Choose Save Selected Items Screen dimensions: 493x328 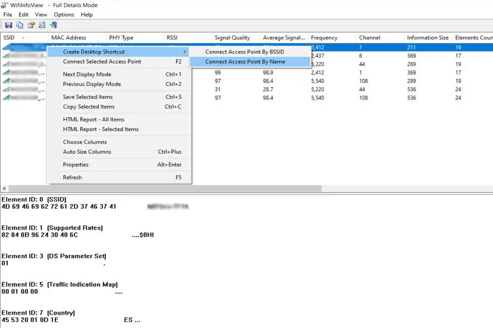coord(119,97)
